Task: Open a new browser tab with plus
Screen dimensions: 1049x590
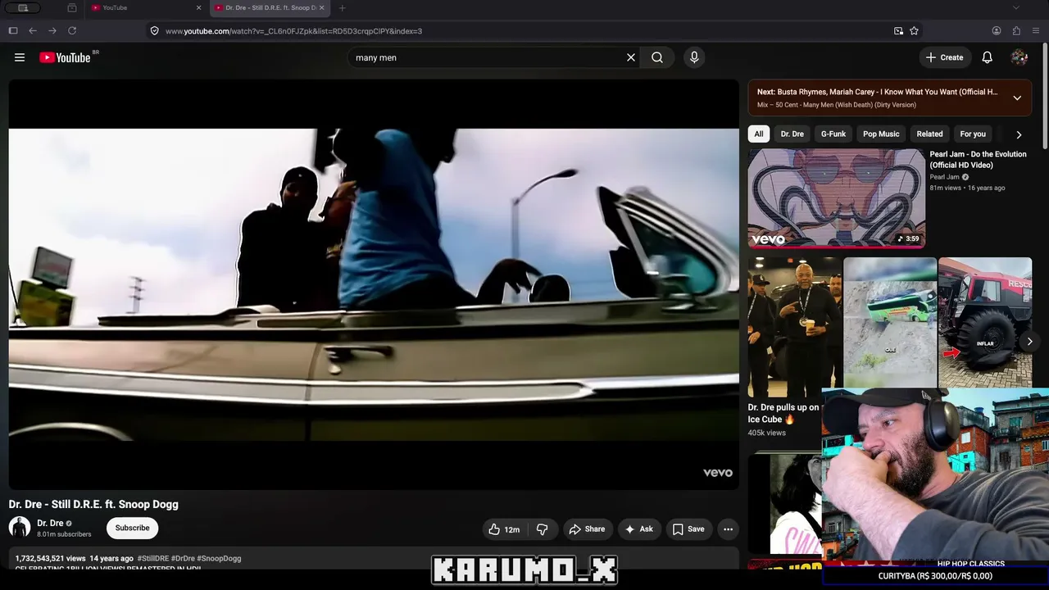Action: point(343,8)
